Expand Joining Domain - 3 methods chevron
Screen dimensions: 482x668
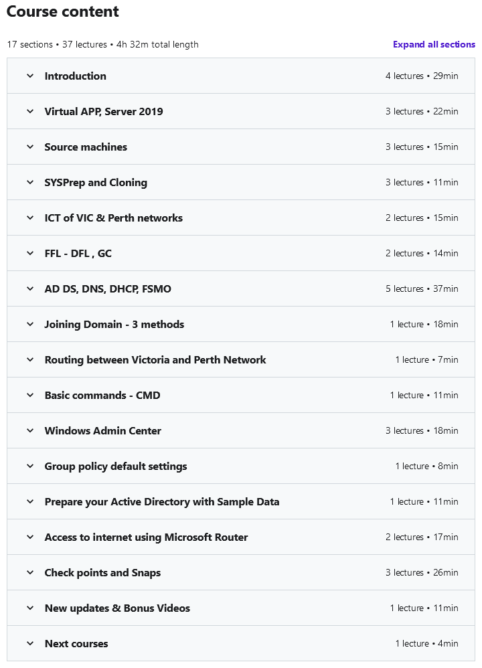(30, 324)
